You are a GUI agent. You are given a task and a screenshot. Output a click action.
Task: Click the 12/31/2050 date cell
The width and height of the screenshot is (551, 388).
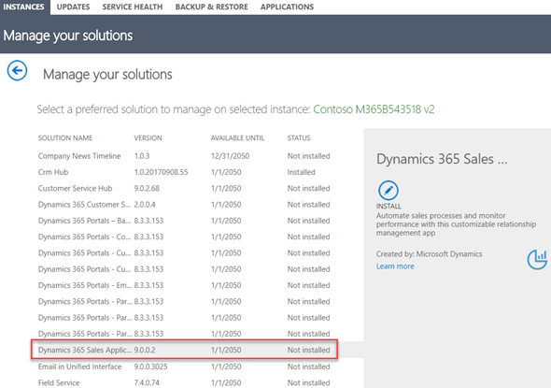coord(230,156)
